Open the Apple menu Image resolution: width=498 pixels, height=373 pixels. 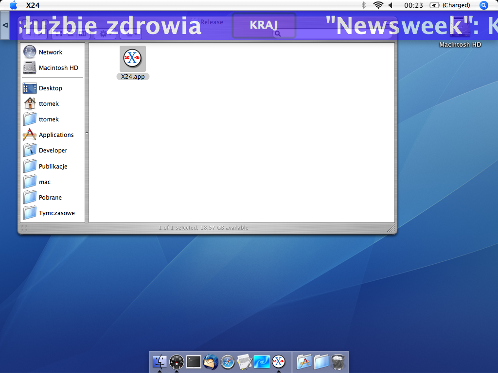[13, 5]
